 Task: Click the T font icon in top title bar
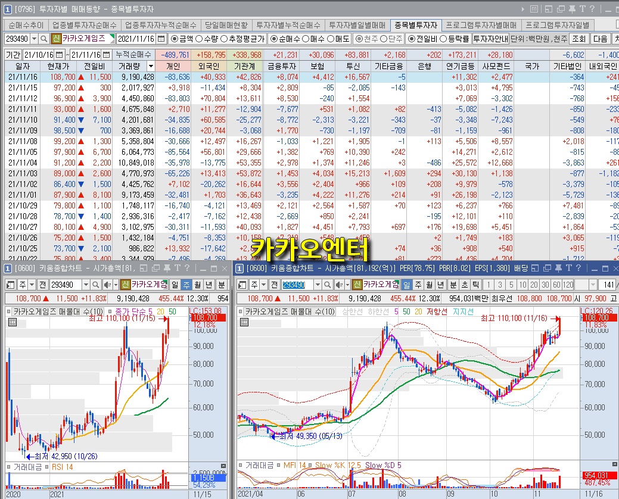tap(582, 9)
